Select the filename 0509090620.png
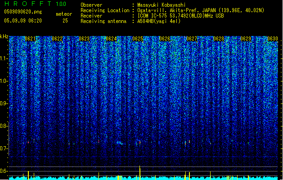283x180 pixels. click(x=23, y=12)
